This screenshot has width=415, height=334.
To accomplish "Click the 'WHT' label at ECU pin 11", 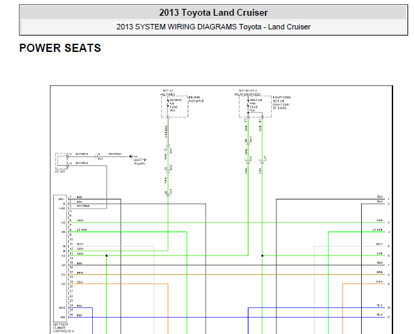I will click(x=80, y=244).
